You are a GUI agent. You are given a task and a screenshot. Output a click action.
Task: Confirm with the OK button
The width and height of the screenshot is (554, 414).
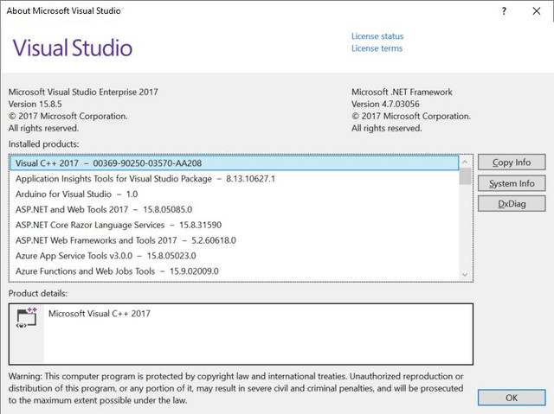point(512,398)
